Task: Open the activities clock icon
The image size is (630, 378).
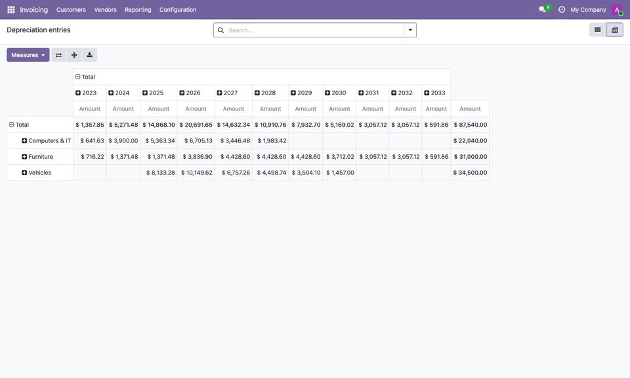Action: (x=562, y=10)
